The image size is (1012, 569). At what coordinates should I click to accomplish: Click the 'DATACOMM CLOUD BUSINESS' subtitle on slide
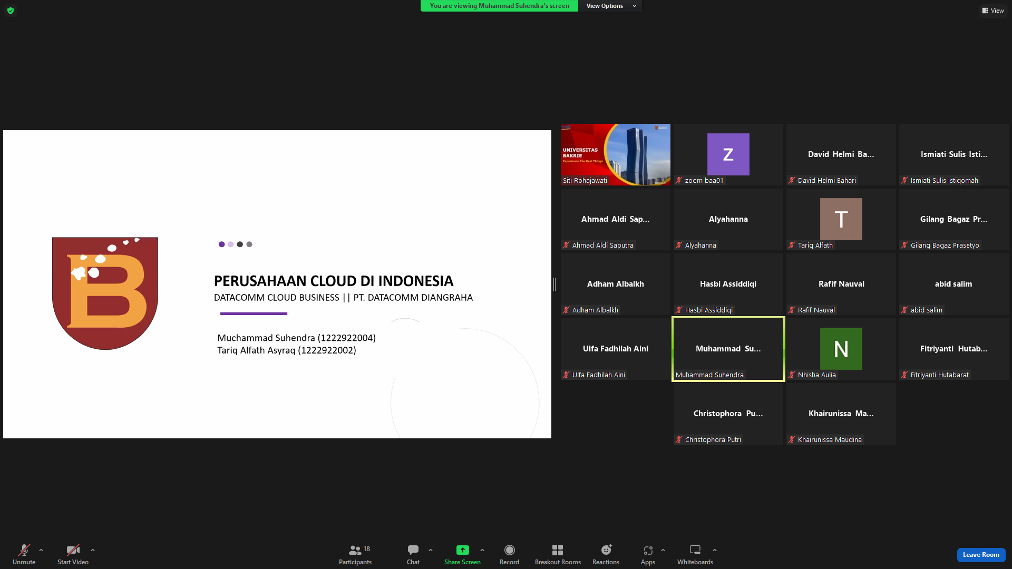[277, 298]
